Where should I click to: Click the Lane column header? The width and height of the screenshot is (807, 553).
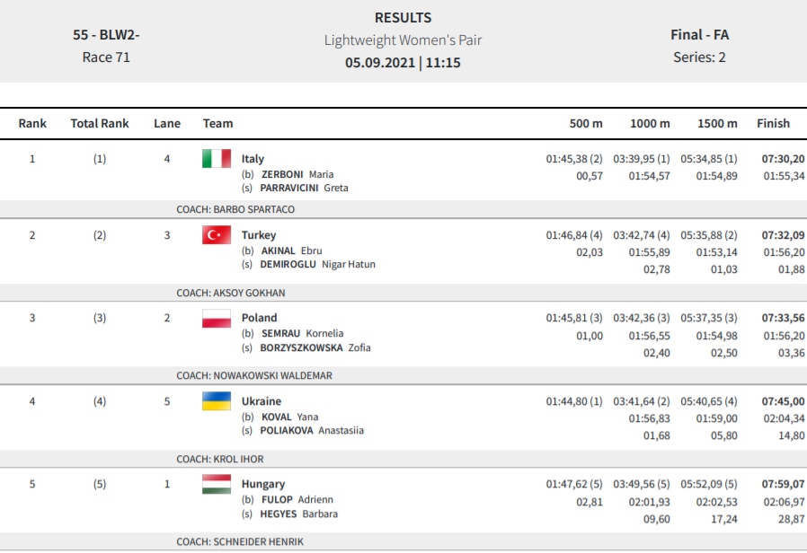pos(167,123)
